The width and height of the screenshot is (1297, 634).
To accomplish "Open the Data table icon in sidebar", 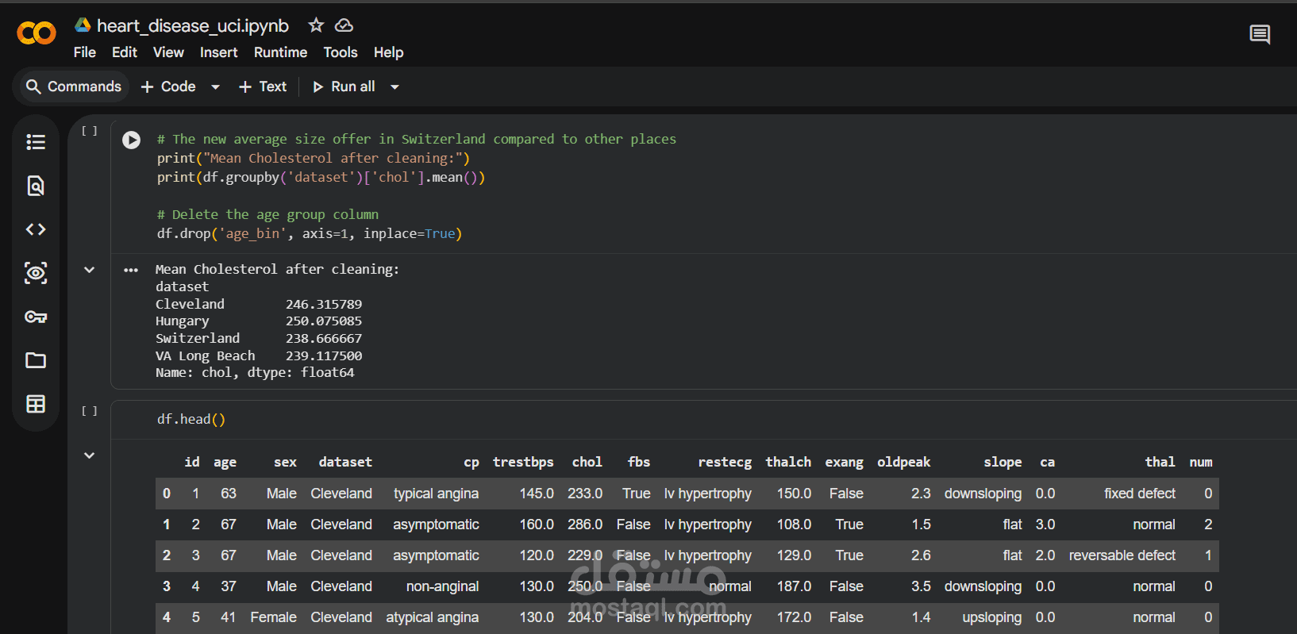I will (x=36, y=404).
